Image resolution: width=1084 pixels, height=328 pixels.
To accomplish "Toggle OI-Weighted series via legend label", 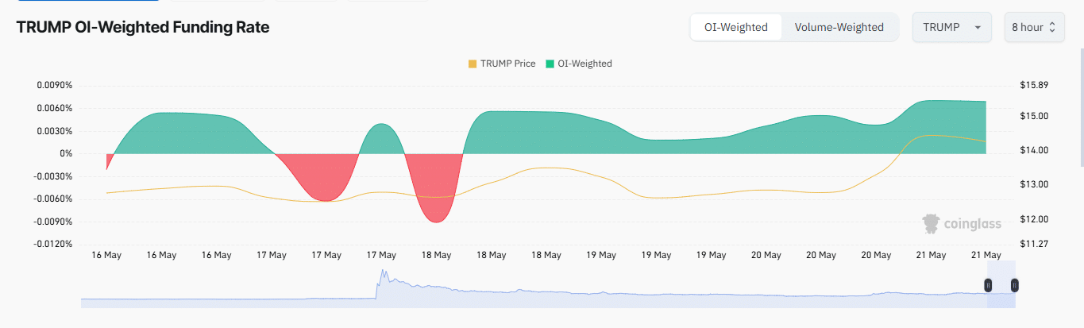I will point(584,64).
